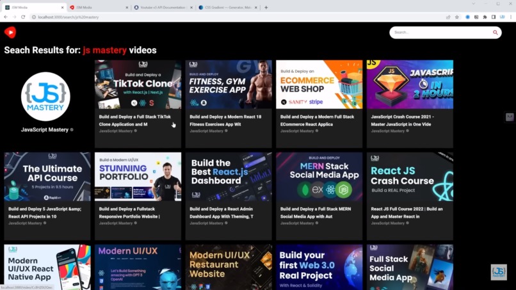Open a new browser tab with plus
516x290 pixels.
pos(266,7)
